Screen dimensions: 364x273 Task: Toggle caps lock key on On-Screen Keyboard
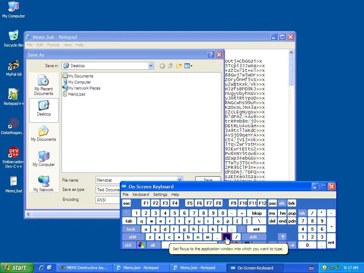coord(131,229)
